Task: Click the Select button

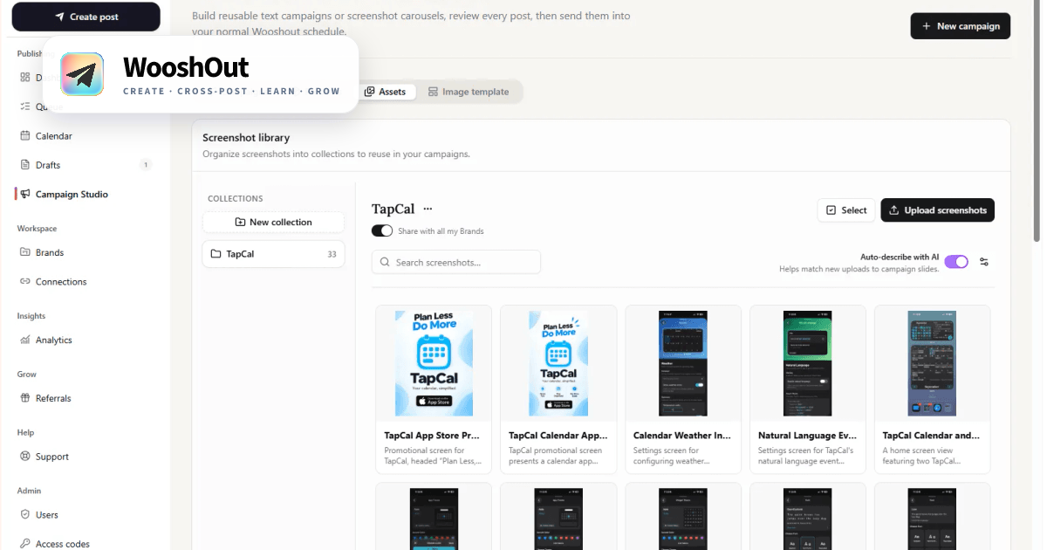Action: (x=846, y=210)
